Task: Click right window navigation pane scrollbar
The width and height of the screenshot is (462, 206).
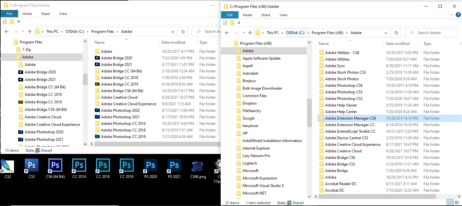Action: tap(309, 113)
